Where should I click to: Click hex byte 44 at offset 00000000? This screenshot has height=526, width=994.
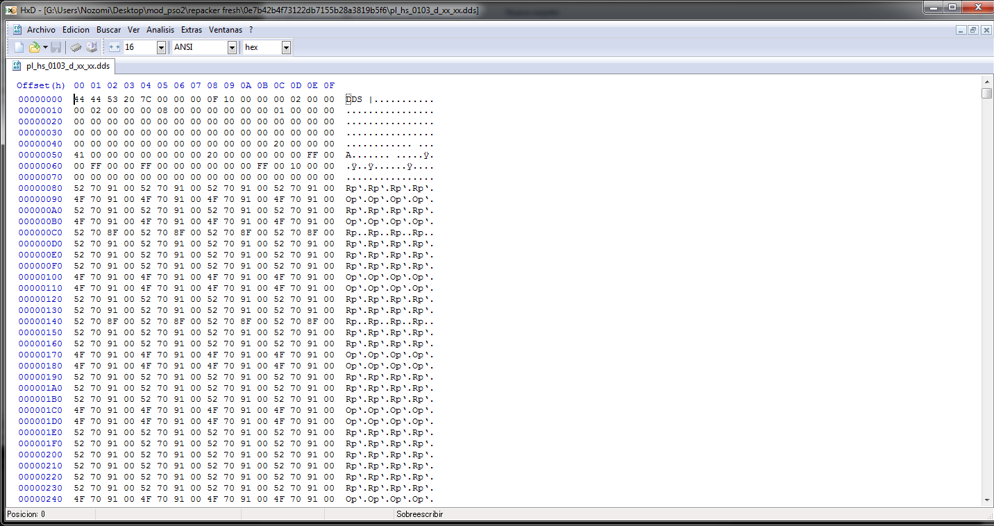tap(79, 99)
